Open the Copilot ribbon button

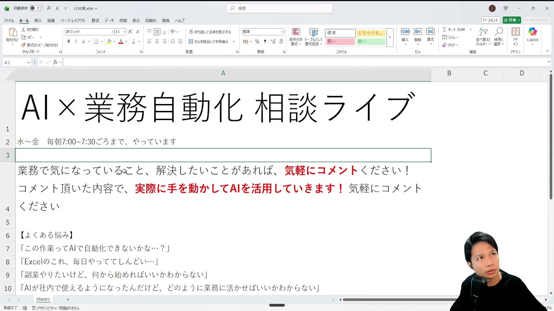point(532,35)
